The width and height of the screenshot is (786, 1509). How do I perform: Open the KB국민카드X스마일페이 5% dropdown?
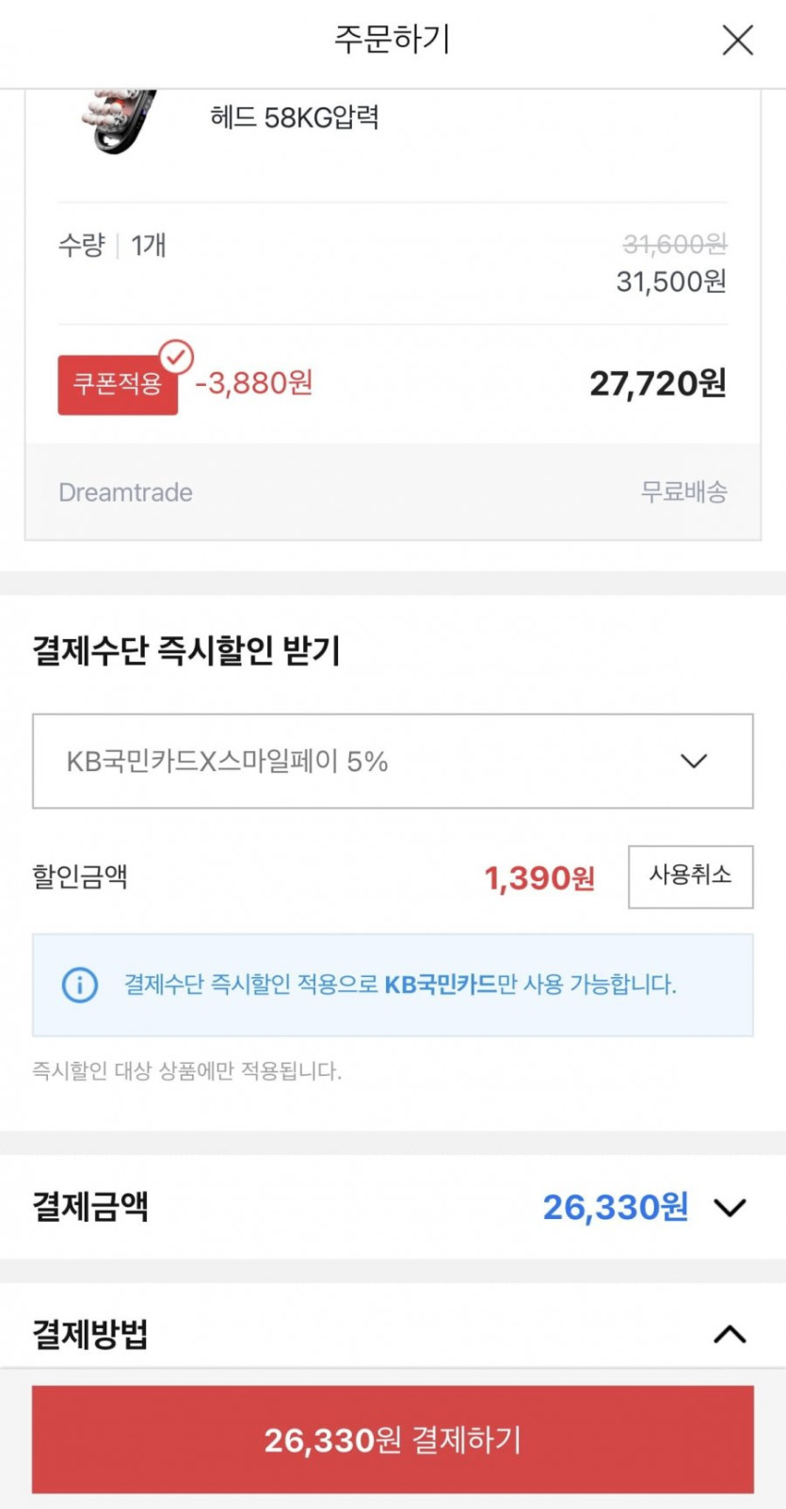[392, 761]
